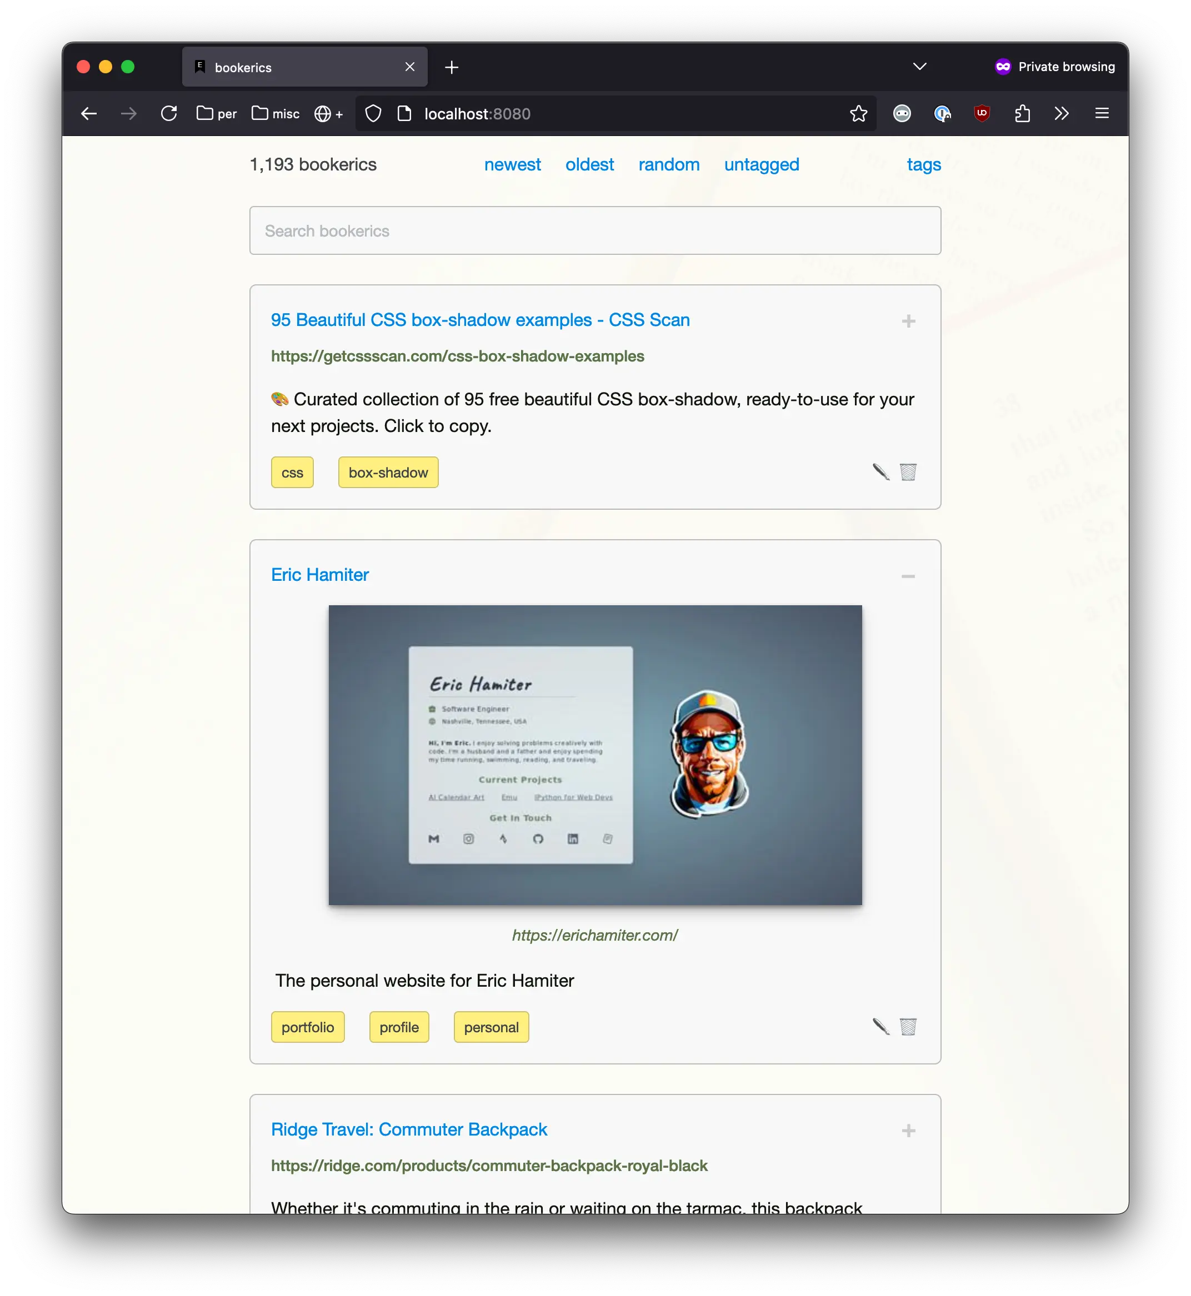
Task: Click the 'random' sort link
Action: [x=668, y=165]
